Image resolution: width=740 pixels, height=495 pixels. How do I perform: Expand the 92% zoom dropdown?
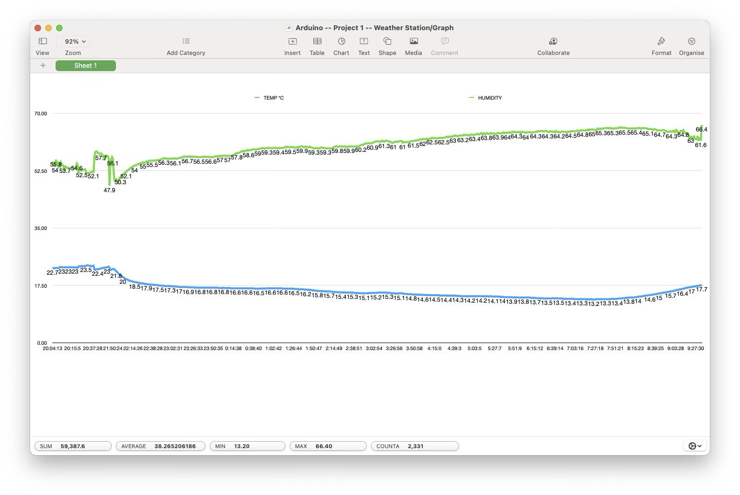(75, 41)
